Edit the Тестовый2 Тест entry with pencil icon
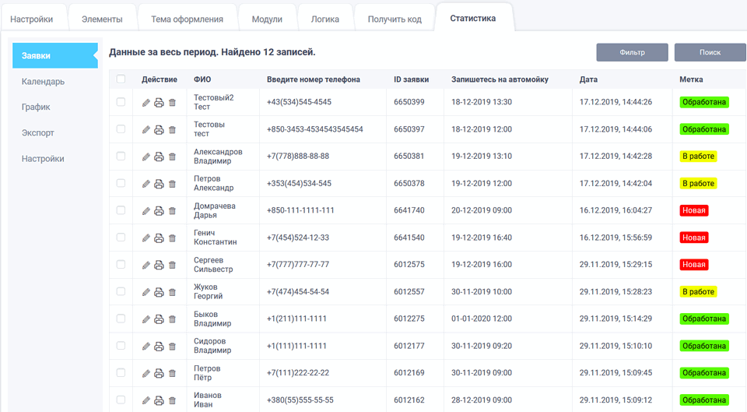The image size is (747, 412). [146, 103]
